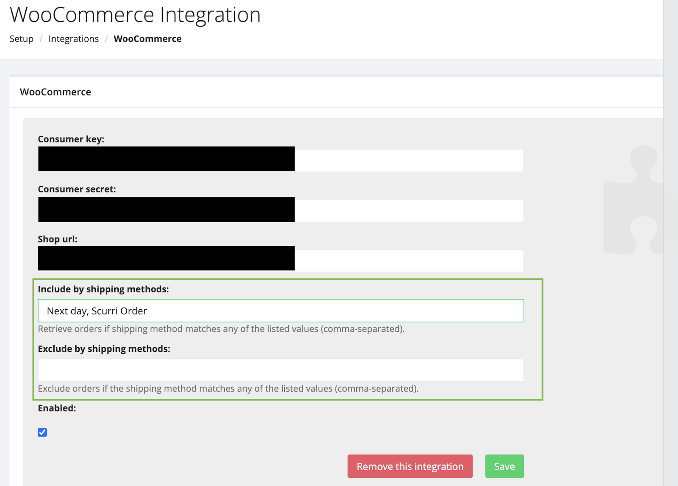Click the Exclude by shipping methods field
This screenshot has height=486, width=678.
point(281,370)
